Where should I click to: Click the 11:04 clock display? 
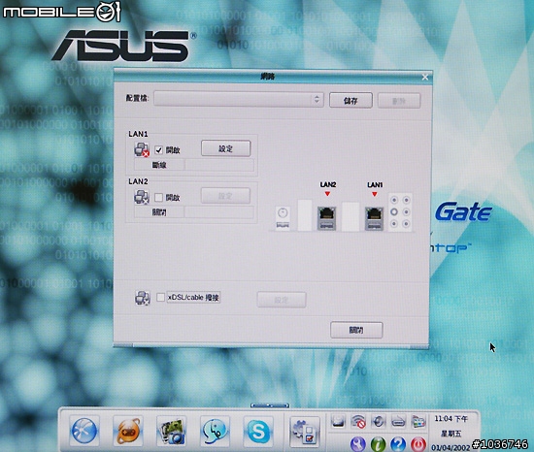(x=451, y=419)
